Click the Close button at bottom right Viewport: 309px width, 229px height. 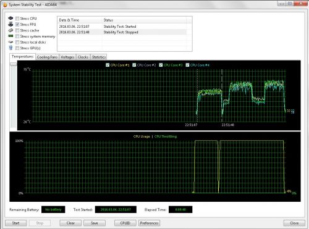point(294,223)
